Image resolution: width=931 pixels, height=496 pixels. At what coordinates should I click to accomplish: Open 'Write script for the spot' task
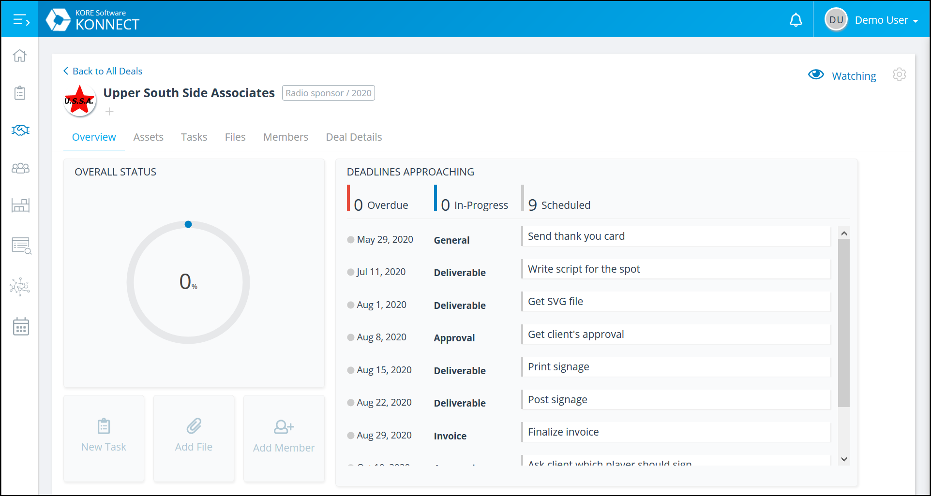pyautogui.click(x=676, y=269)
